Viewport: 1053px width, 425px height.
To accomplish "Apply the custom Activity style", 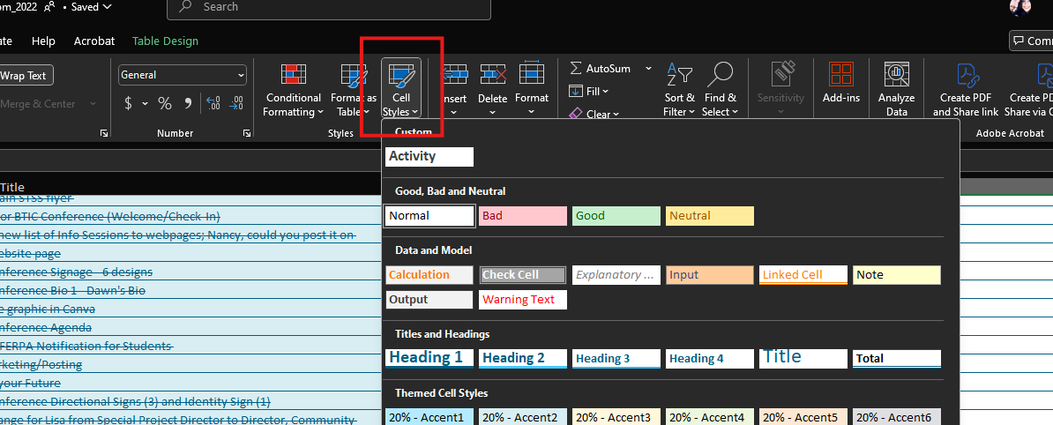I will pyautogui.click(x=429, y=156).
